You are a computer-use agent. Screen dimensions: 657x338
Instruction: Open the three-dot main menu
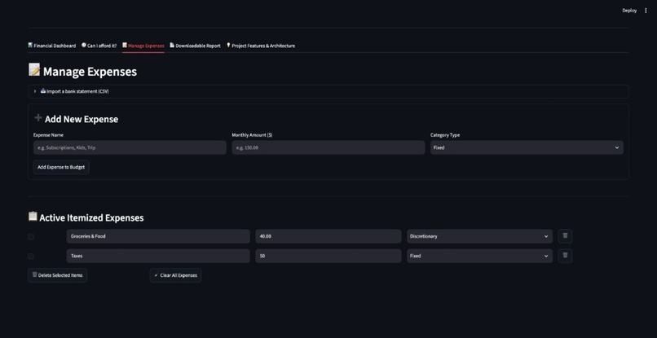646,11
